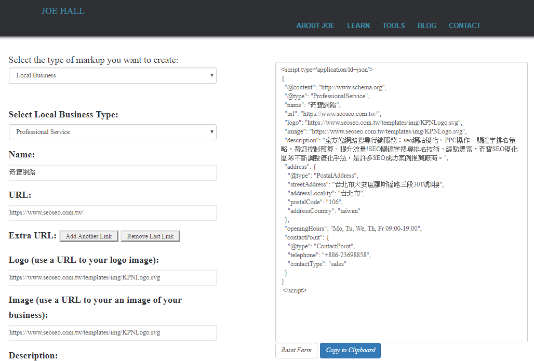The width and height of the screenshot is (534, 361).
Task: Open the JOE HALL site title link
Action: tap(63, 11)
